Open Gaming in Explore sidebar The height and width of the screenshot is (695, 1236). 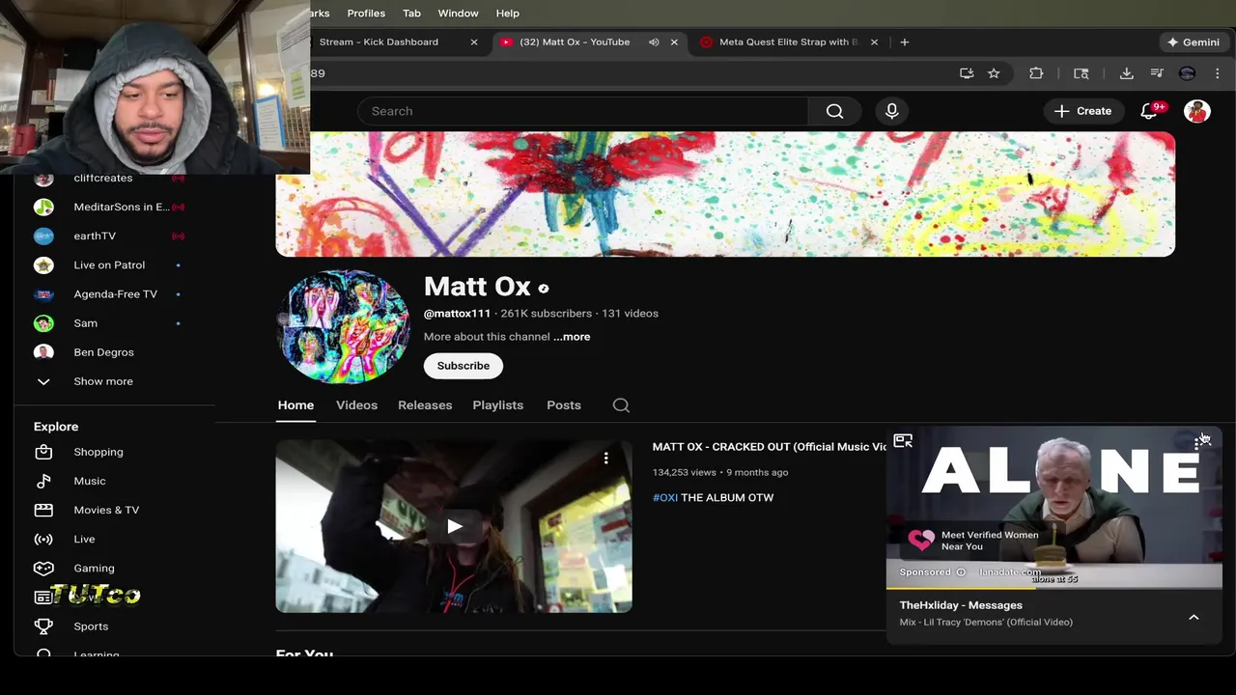[94, 569]
